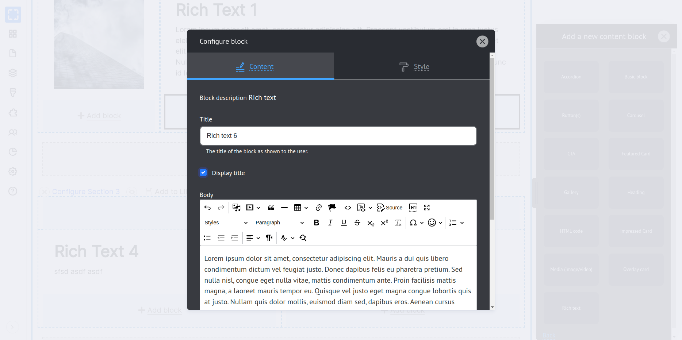Open the puzzle piece icon in sidebar
Viewport: 682px width, 340px height.
tap(13, 112)
